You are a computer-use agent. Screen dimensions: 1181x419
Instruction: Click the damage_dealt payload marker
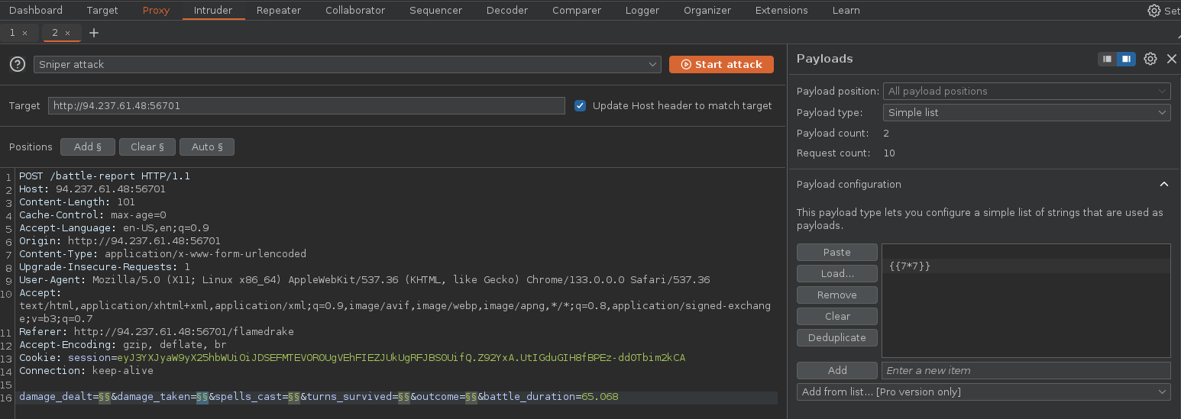104,397
